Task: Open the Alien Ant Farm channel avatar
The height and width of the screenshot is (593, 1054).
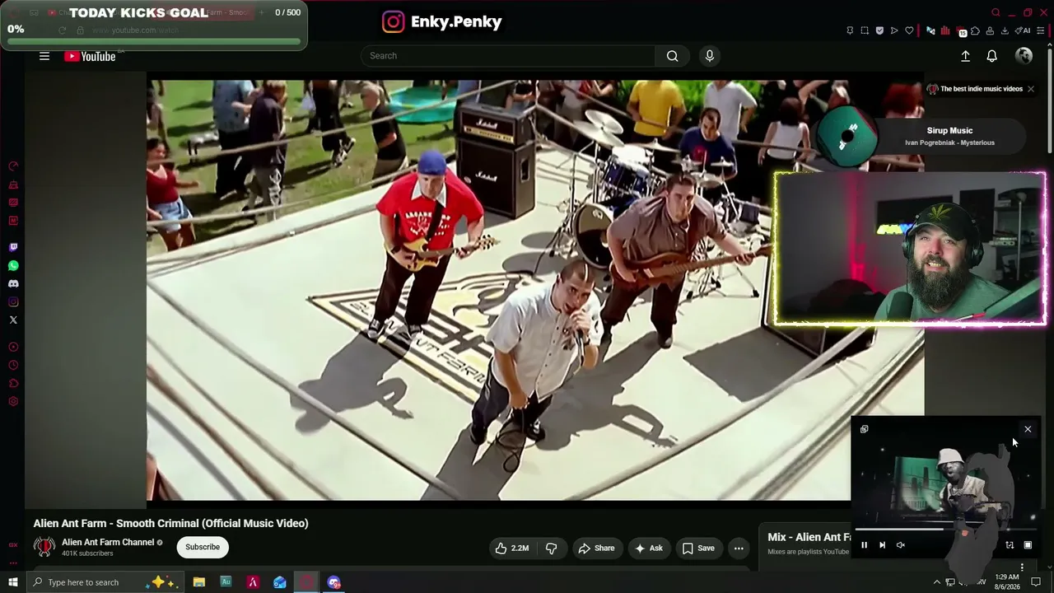Action: [44, 547]
